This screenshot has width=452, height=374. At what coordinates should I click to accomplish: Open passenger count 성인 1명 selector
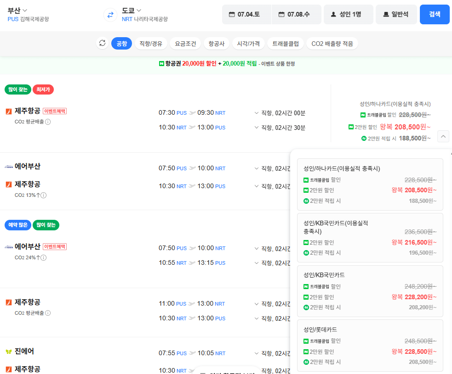[x=348, y=14]
